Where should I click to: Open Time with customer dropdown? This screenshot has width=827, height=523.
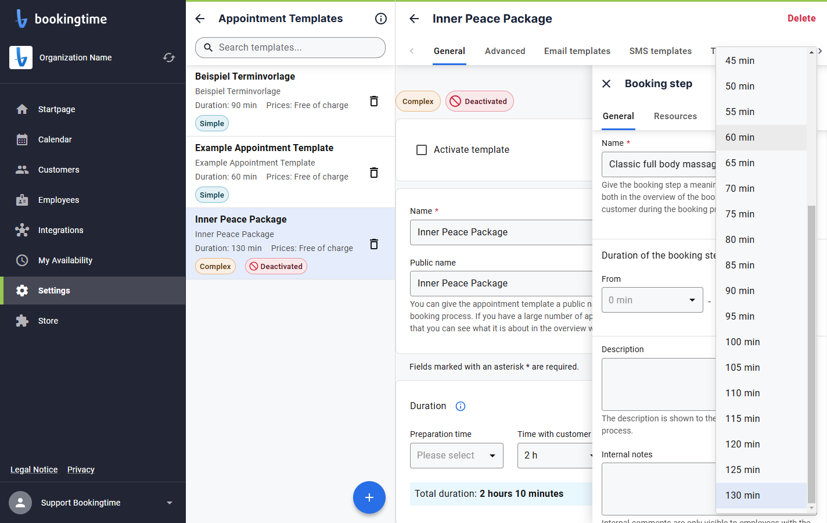555,456
